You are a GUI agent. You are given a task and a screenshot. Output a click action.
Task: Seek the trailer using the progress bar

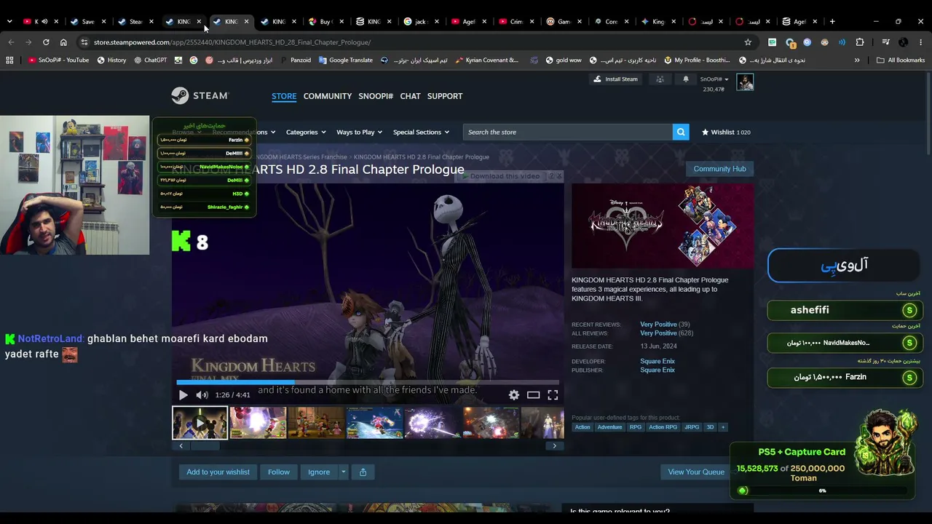click(x=368, y=382)
